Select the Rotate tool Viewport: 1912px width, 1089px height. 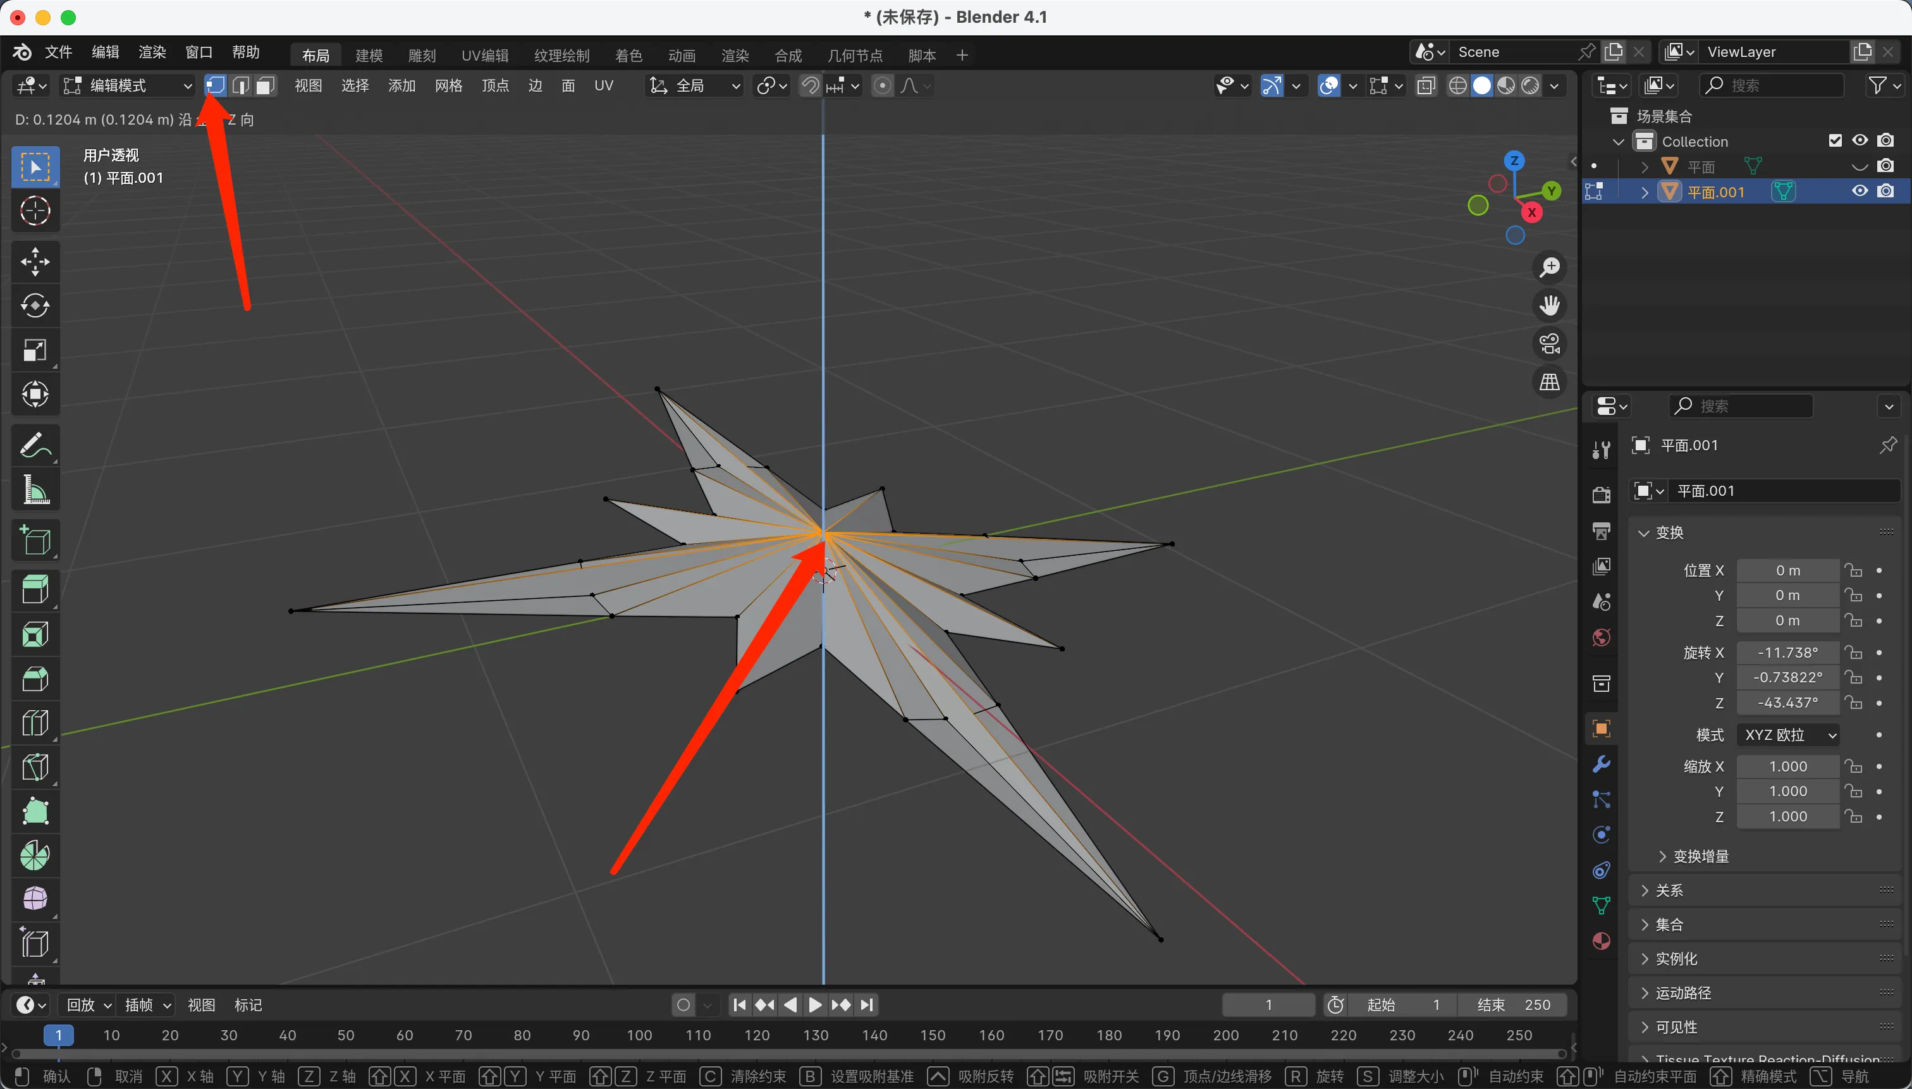coord(35,306)
